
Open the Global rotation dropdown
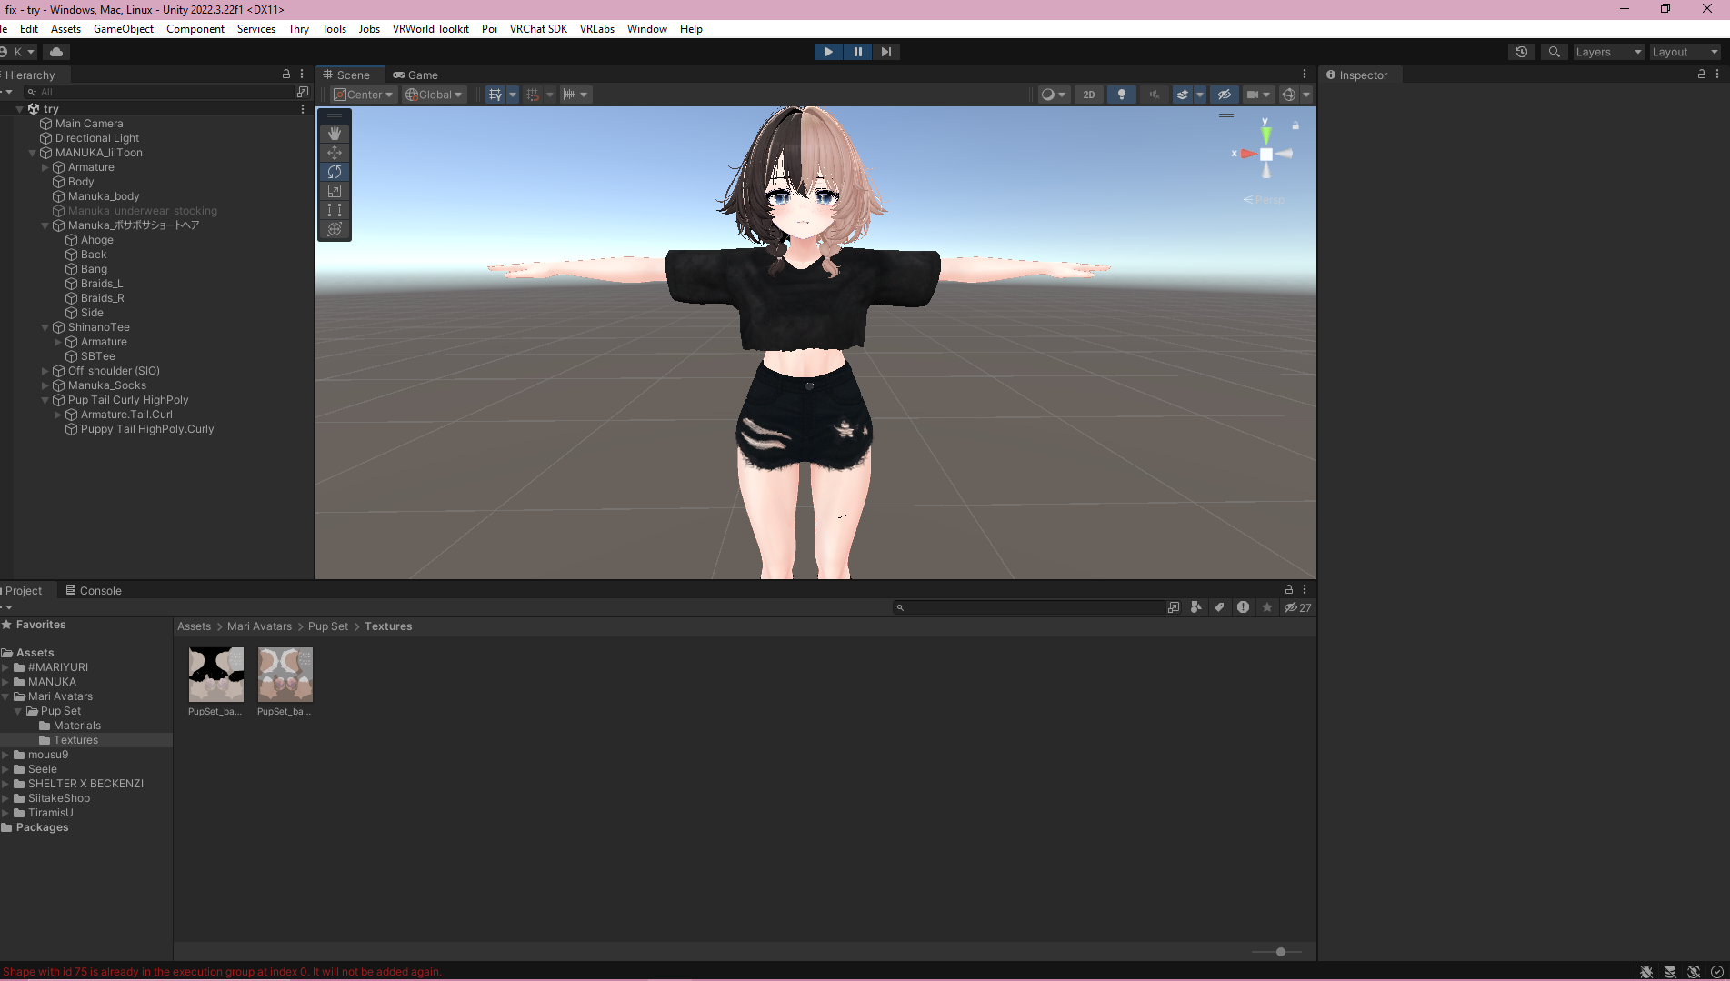point(434,95)
